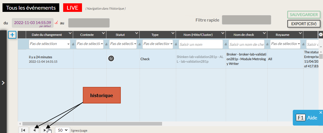Expand the left side panel arrow

tap(3, 83)
